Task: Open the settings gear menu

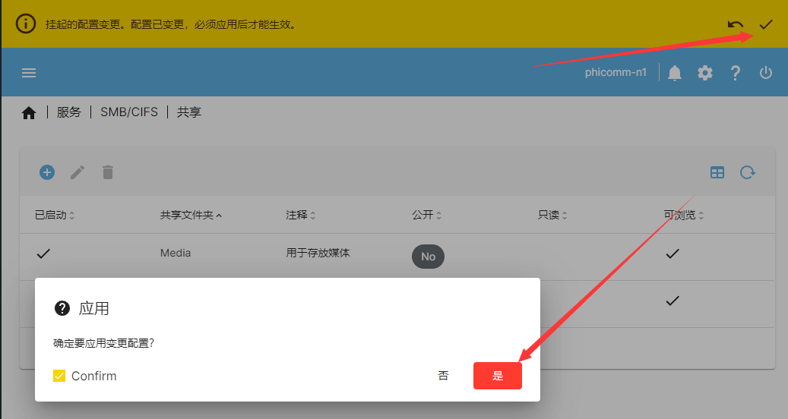Action: [705, 73]
